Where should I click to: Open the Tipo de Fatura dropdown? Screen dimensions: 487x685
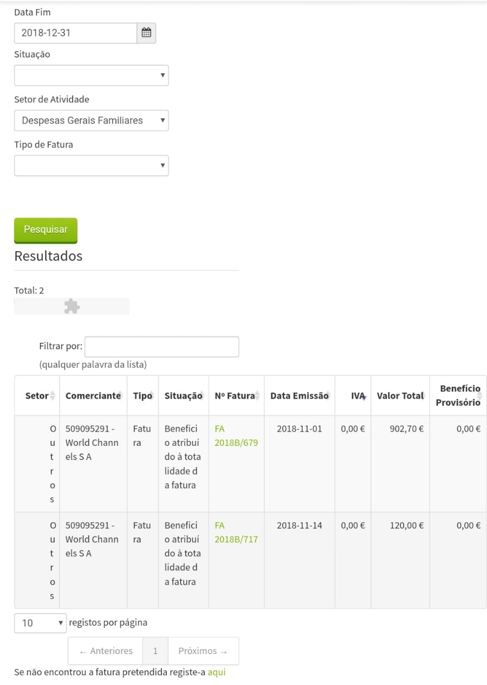[91, 165]
